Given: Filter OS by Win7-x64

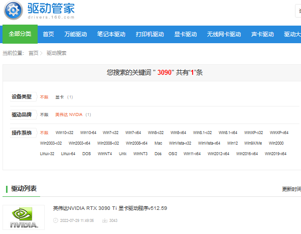Looking at the screenshot, I should click(133, 133).
